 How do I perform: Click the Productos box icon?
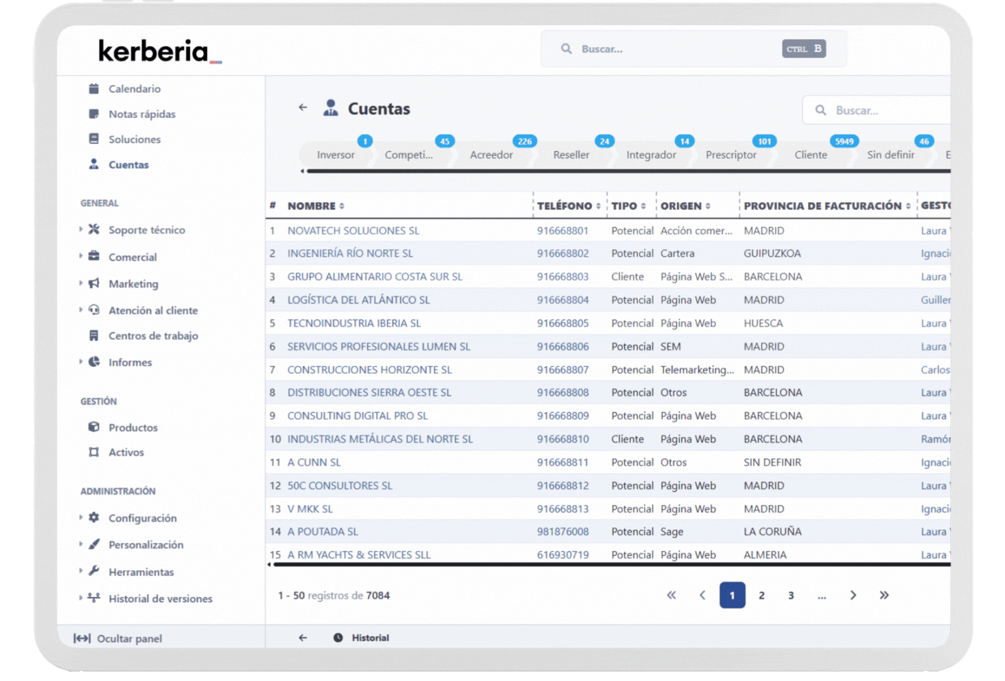[x=94, y=427]
